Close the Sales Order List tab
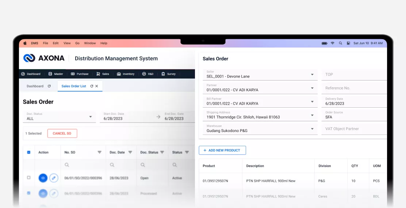This screenshot has height=208, width=406. 97,86
